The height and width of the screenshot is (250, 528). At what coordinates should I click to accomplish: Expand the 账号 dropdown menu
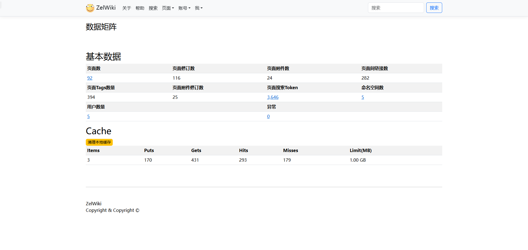(184, 8)
